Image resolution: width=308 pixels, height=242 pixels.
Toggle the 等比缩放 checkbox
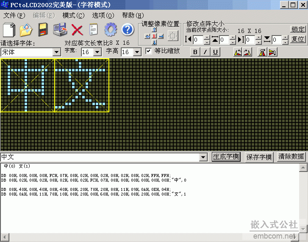pyautogui.click(x=149, y=51)
